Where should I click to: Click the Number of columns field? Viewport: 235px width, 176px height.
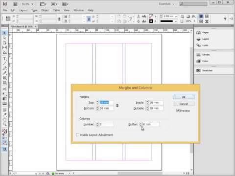click(106, 124)
